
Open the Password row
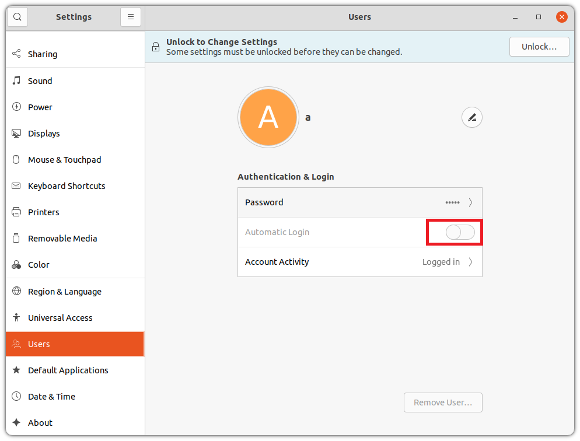click(360, 202)
